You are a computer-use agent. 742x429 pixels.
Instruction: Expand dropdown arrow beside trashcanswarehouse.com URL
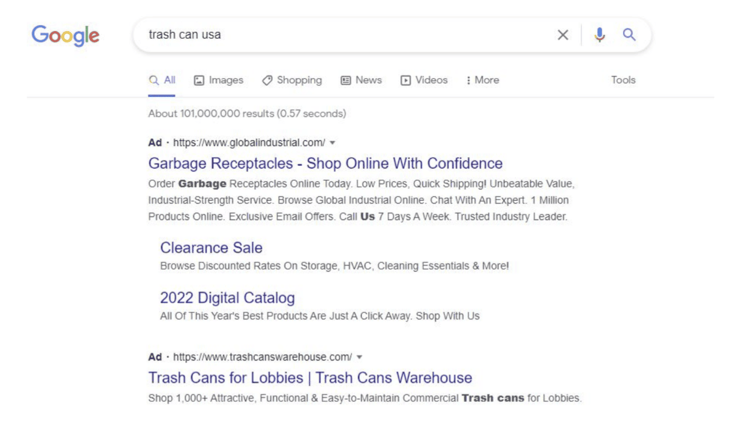point(359,356)
